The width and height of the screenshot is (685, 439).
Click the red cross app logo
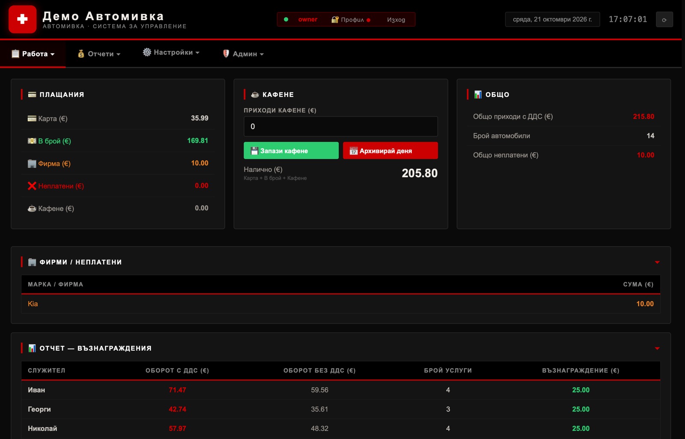[23, 19]
